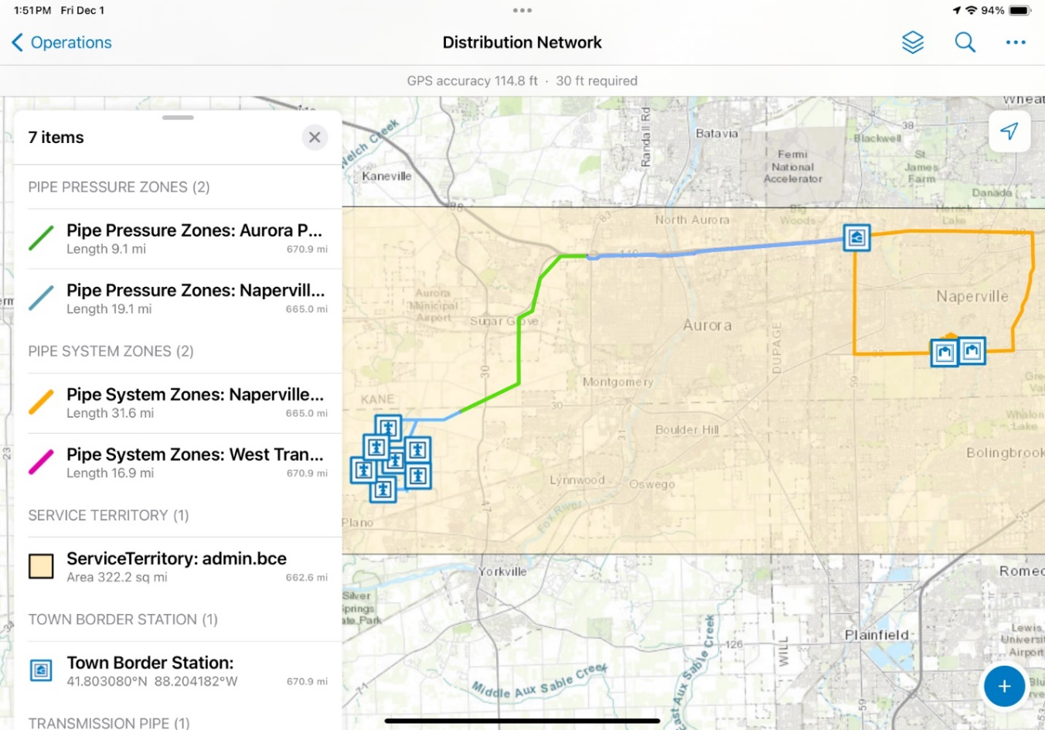Tap the GPS location arrow on the map

tap(1009, 131)
